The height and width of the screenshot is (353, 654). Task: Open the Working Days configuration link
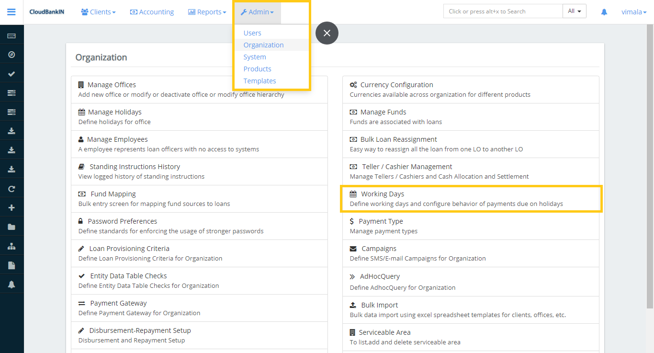click(382, 194)
